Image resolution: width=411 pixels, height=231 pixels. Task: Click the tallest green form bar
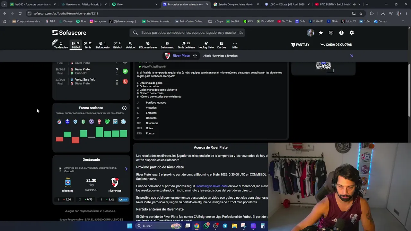[x=99, y=132]
